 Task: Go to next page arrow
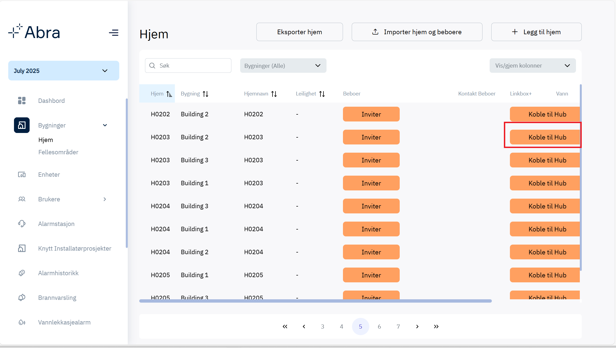[x=417, y=326]
